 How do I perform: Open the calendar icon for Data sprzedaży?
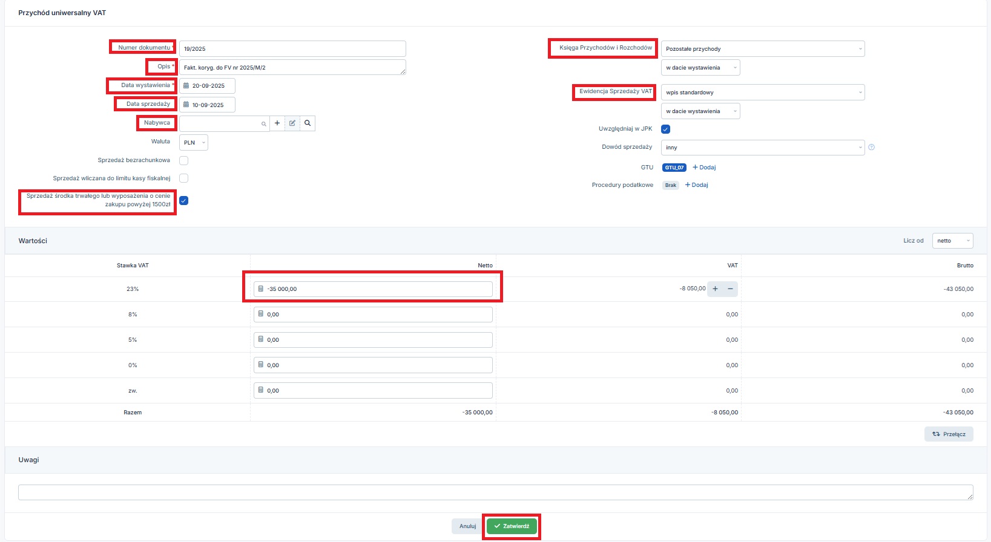coord(186,105)
